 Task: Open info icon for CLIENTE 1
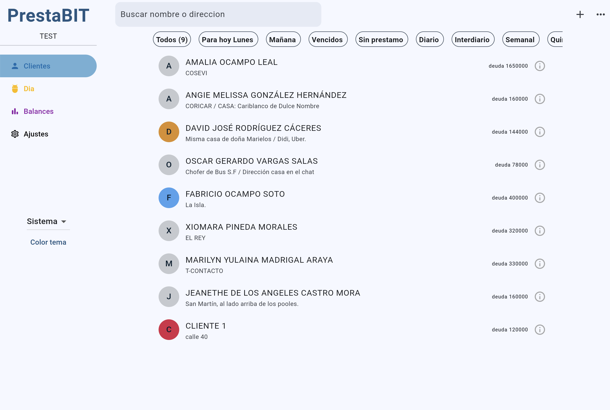click(539, 329)
